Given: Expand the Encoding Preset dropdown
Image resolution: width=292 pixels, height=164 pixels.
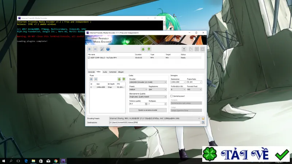Looking at the screenshot, I should tap(154, 118).
